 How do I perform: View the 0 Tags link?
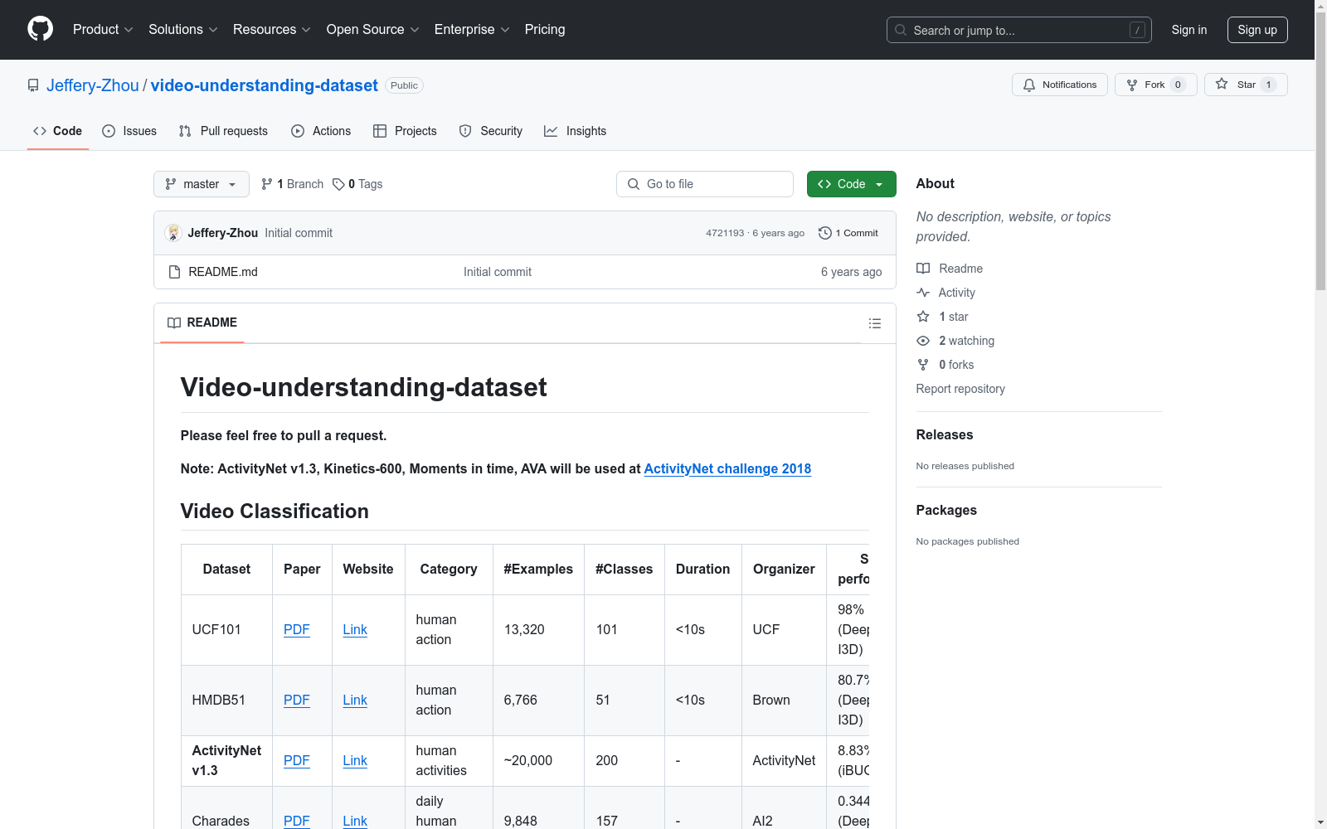click(x=357, y=184)
